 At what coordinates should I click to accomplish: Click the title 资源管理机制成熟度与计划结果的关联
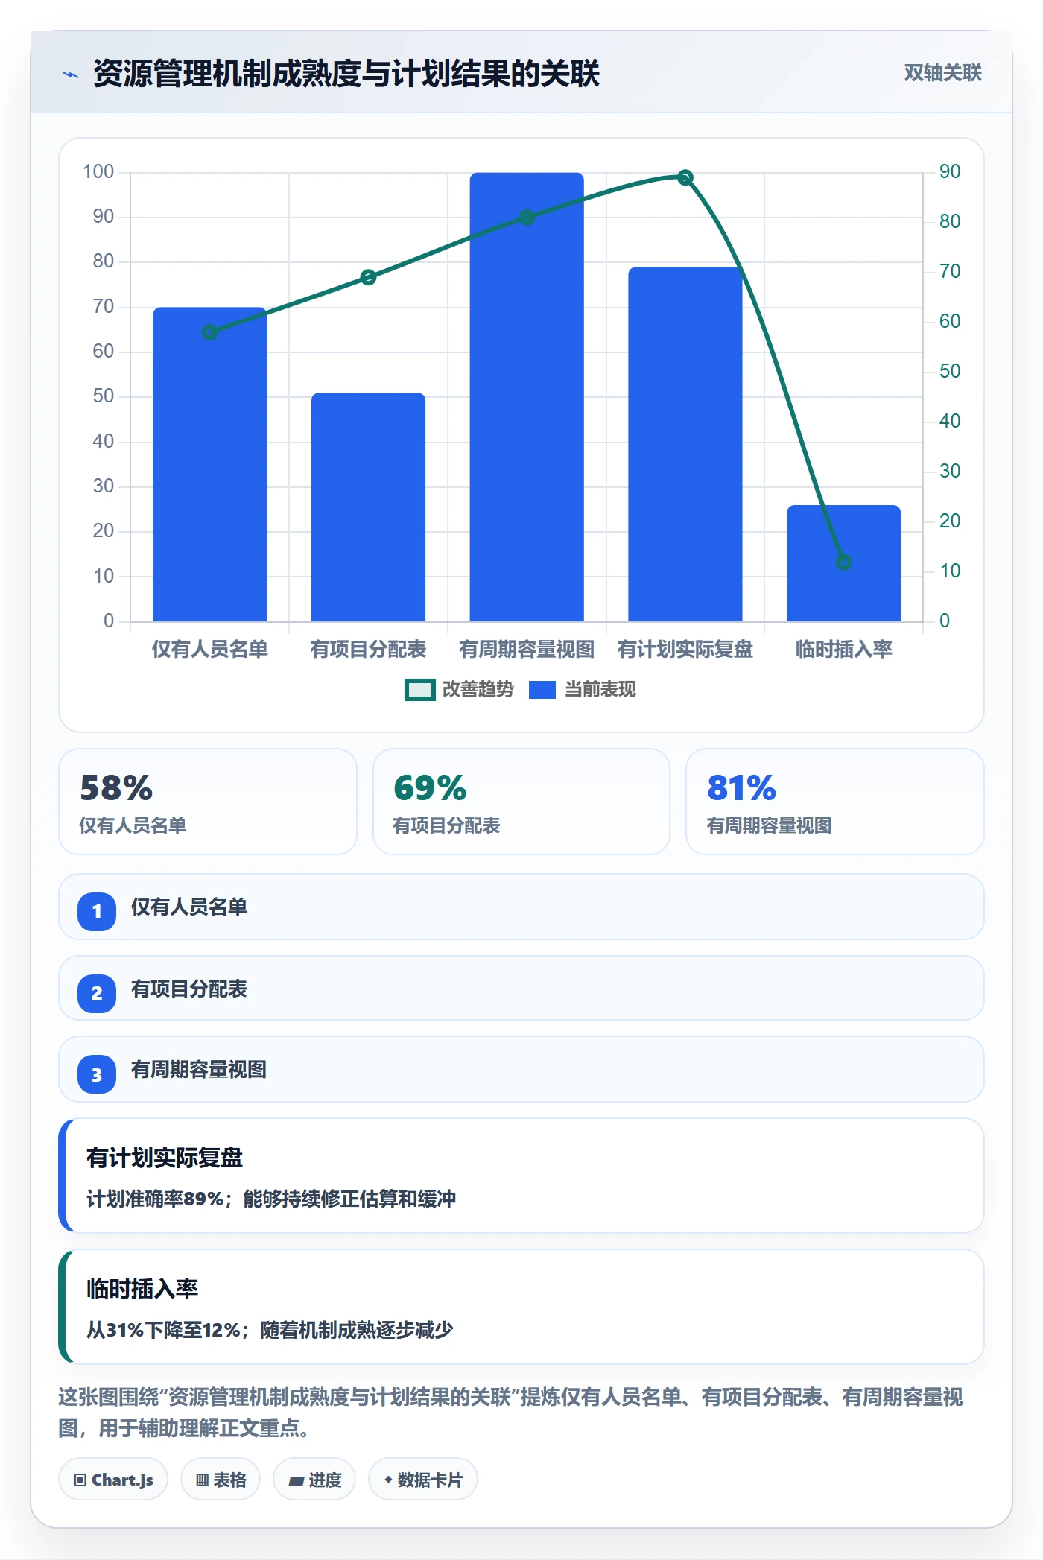point(346,74)
